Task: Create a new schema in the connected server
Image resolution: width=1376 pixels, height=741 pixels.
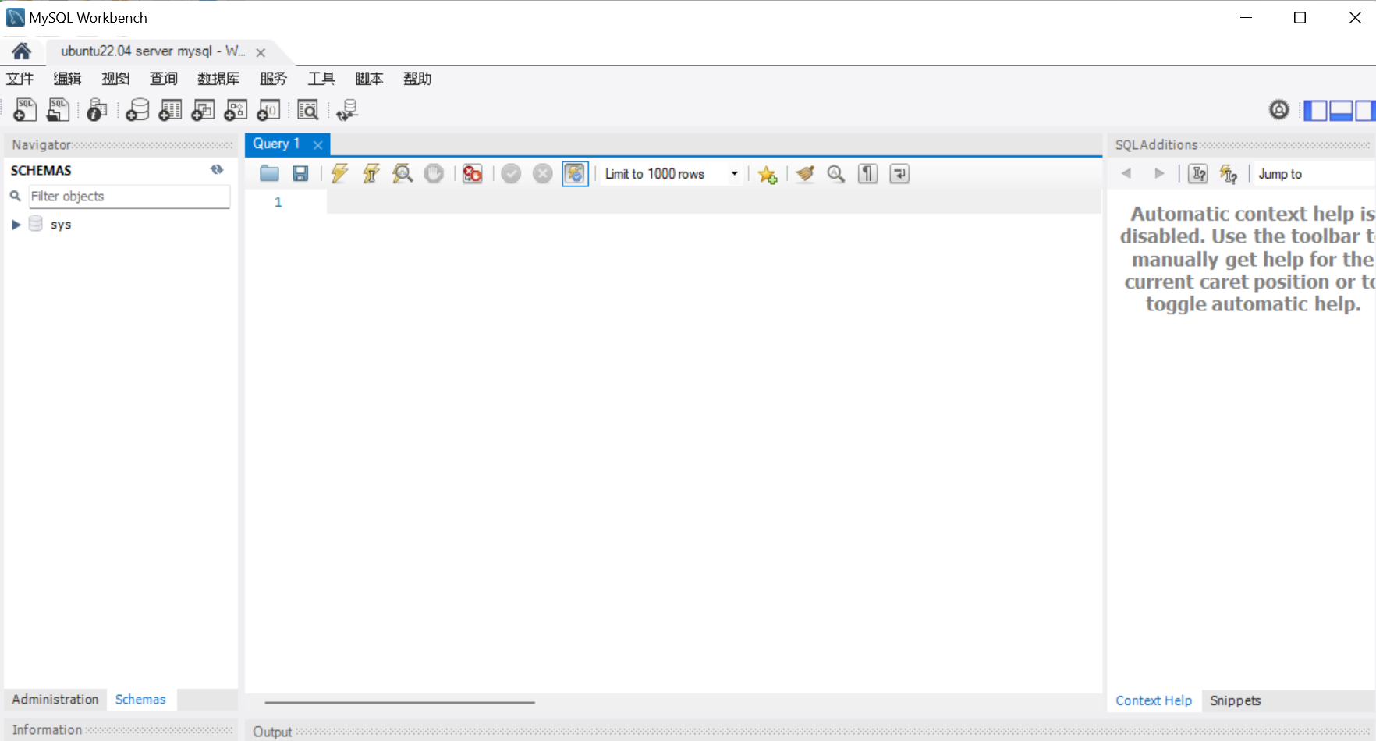Action: point(137,109)
